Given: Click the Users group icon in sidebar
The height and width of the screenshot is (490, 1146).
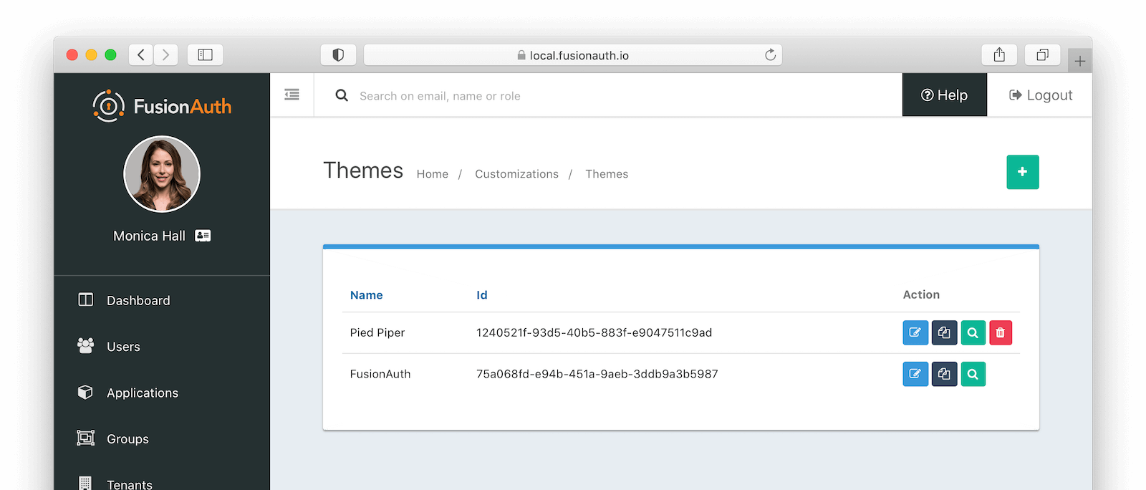Looking at the screenshot, I should 85,345.
